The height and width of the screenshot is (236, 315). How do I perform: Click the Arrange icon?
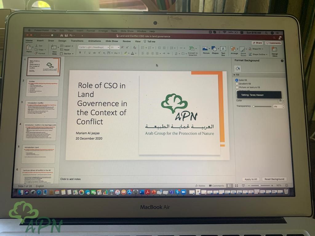tap(233, 49)
